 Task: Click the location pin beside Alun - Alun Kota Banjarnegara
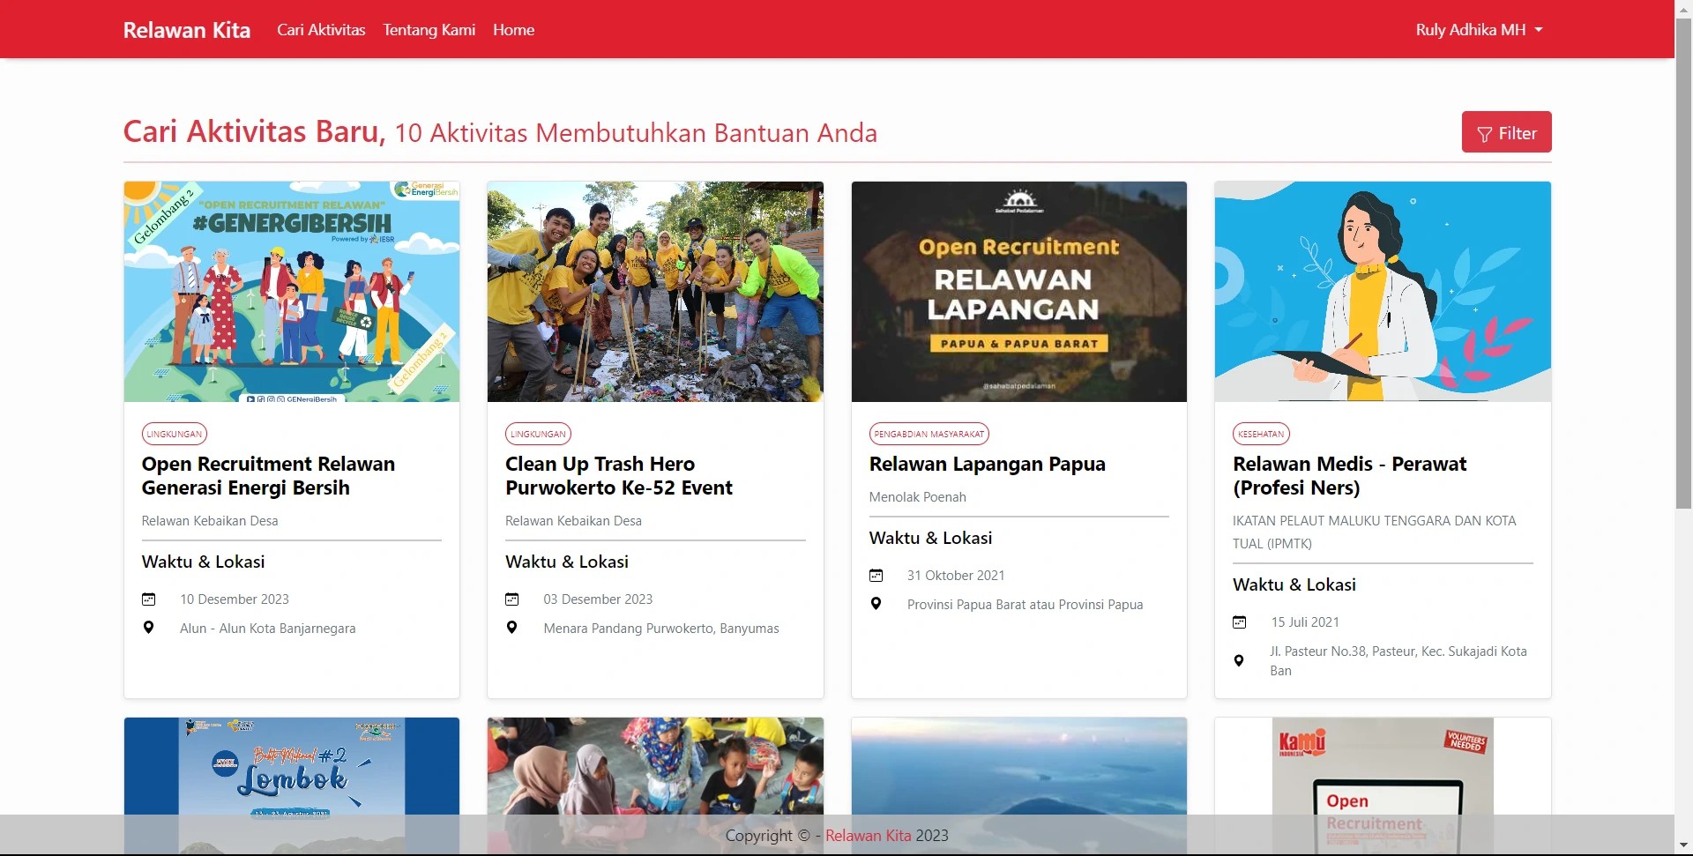point(149,628)
